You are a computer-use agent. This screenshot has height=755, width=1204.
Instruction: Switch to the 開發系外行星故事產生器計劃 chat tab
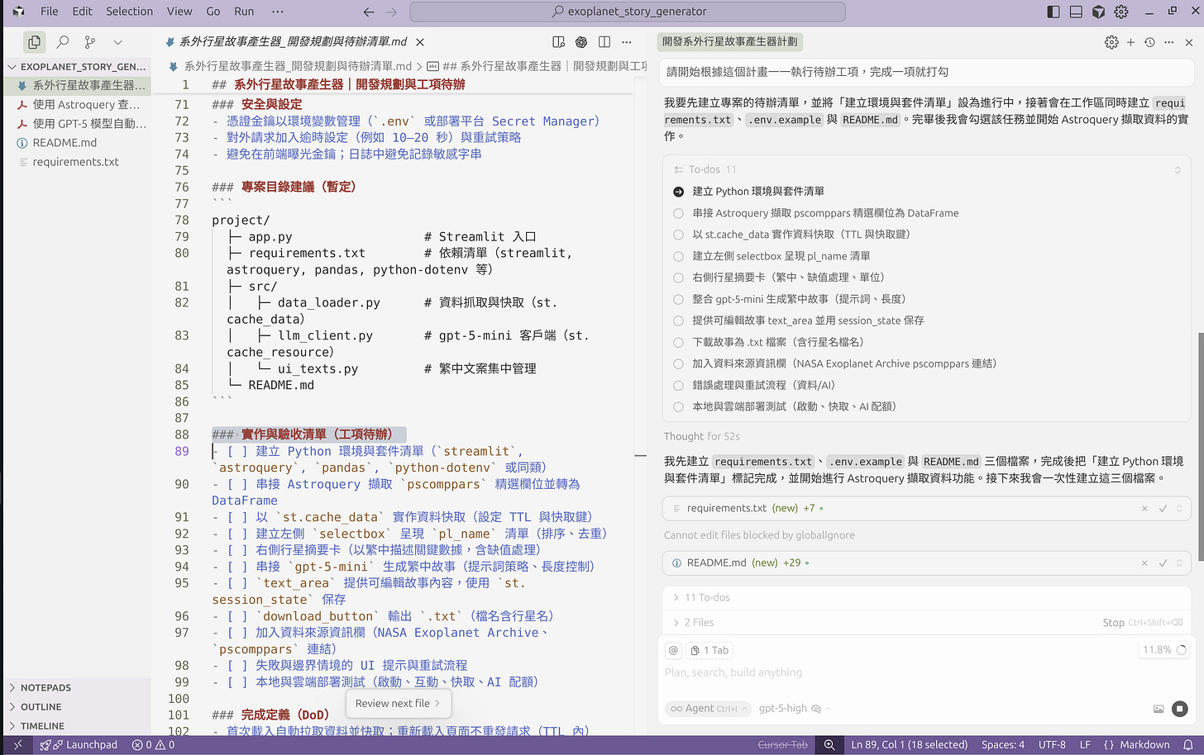[730, 41]
